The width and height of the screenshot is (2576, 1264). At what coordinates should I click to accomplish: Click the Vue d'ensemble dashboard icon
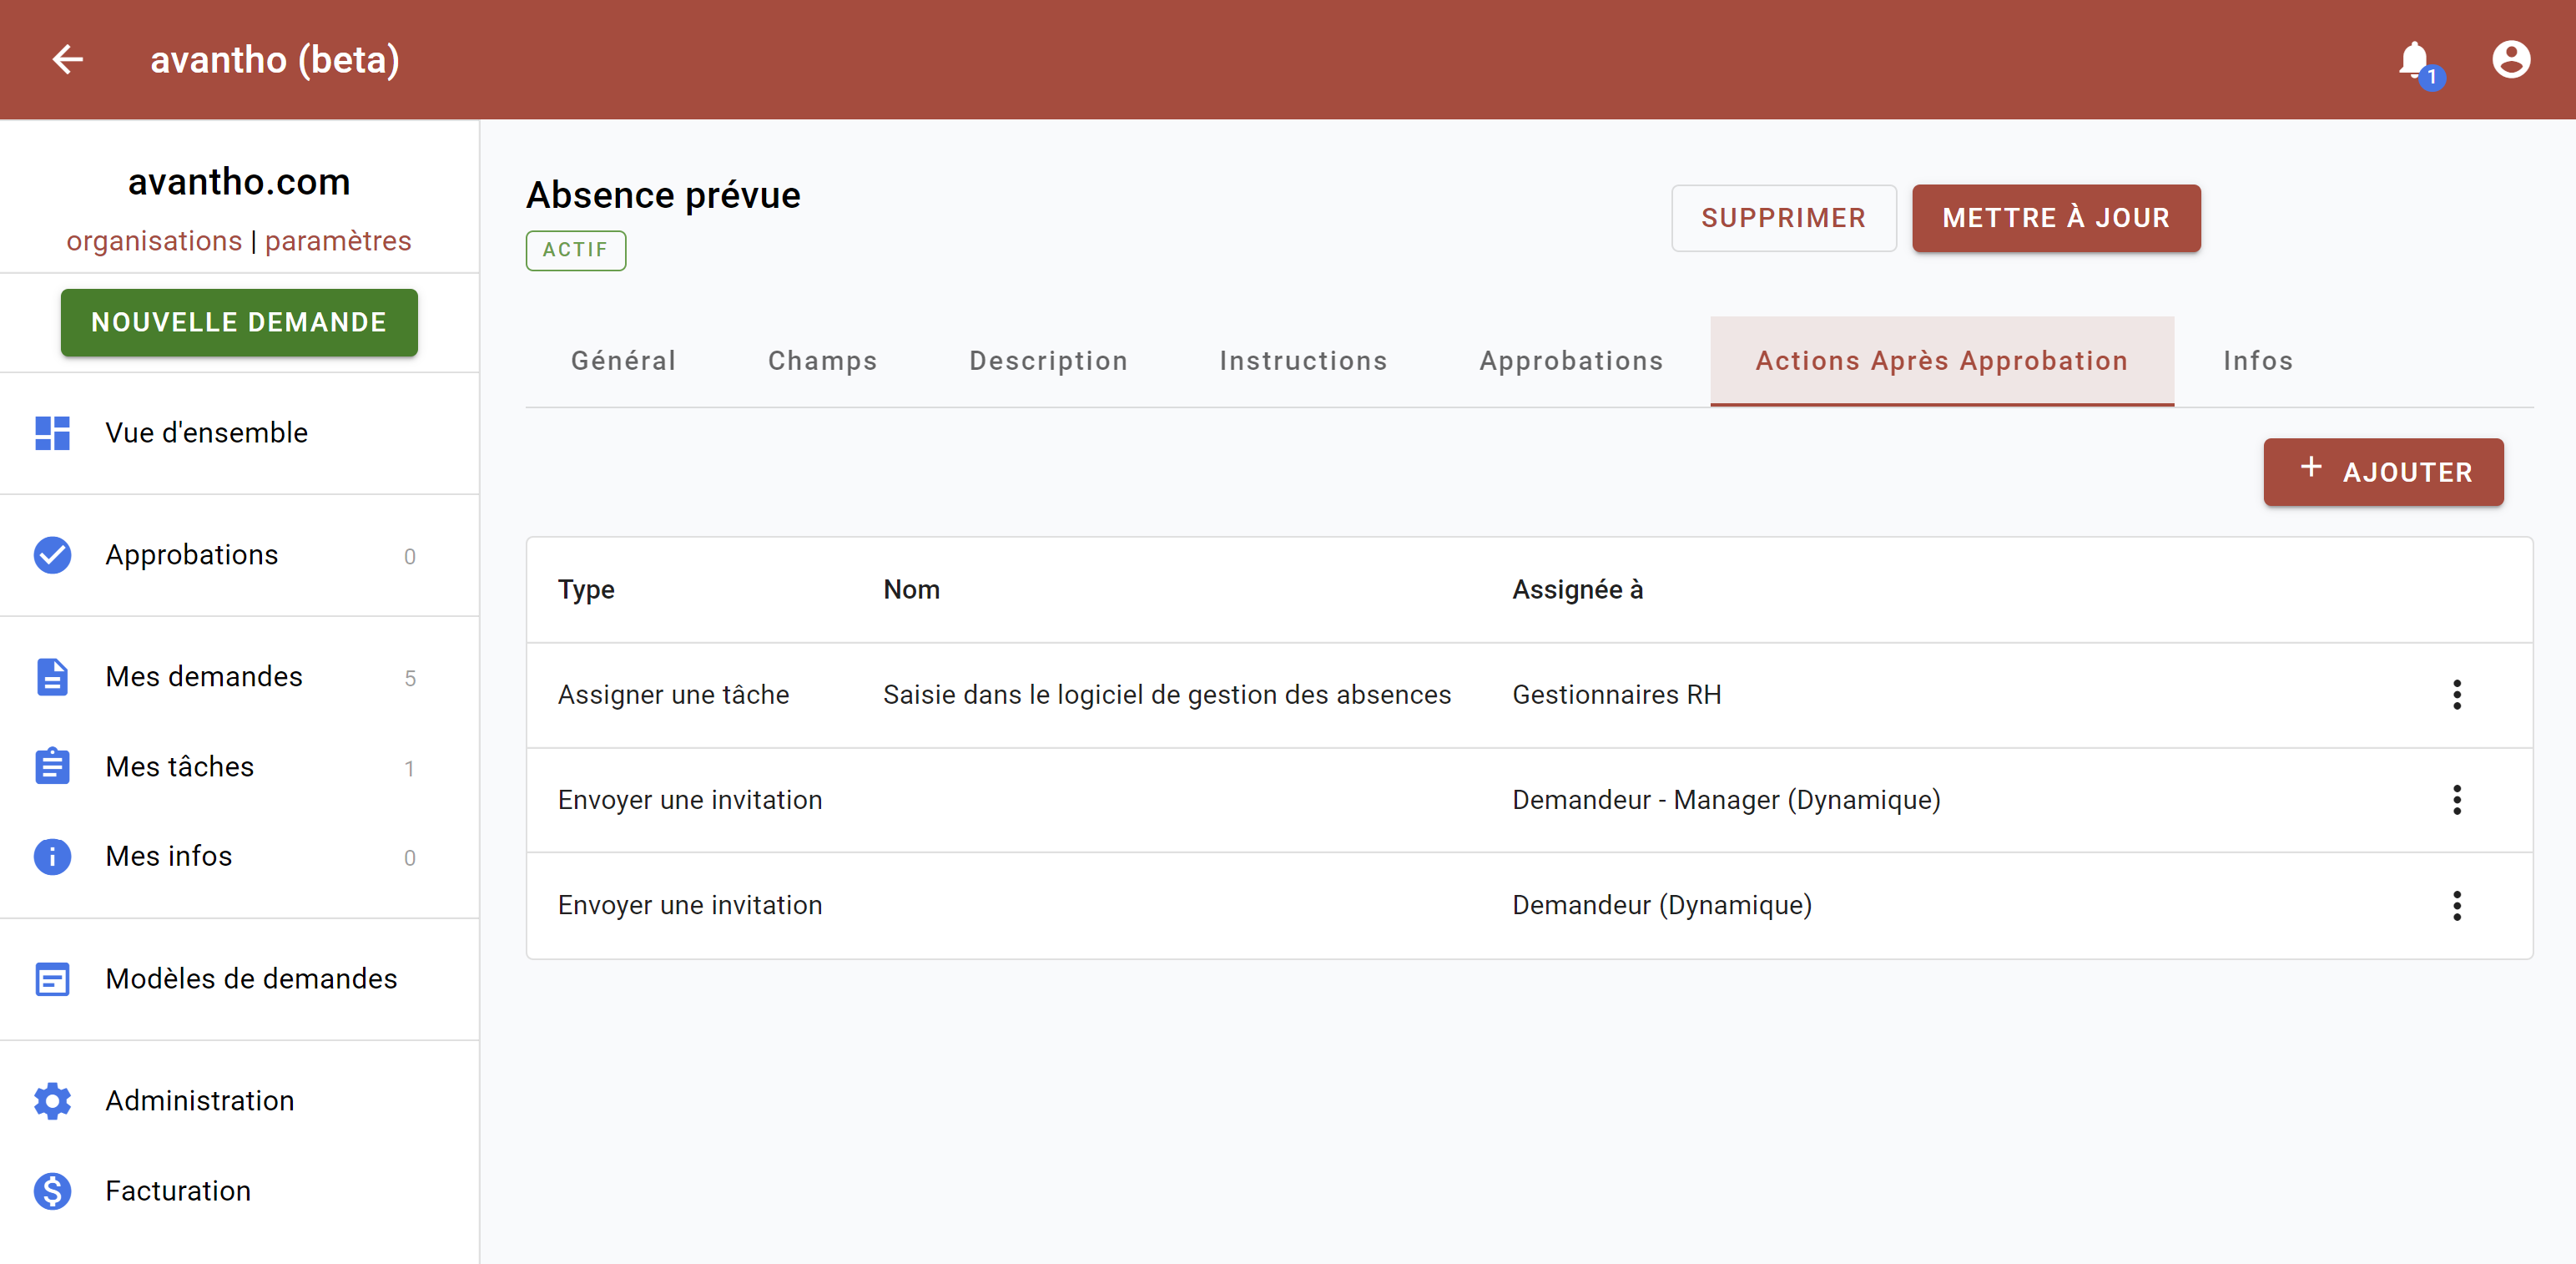pos(52,433)
